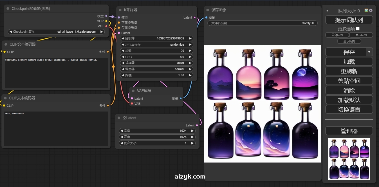The image size is (379, 187).
Task: Change the 采样器 from euler
Action: [x=156, y=63]
